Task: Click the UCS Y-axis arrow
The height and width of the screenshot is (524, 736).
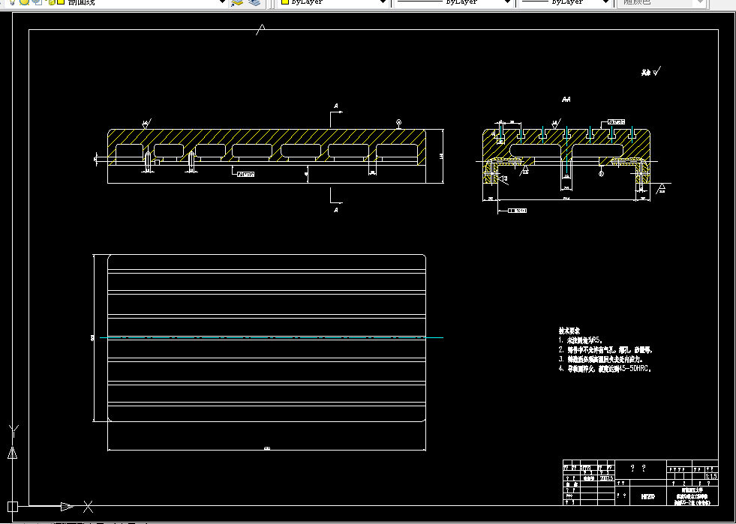Action: pyautogui.click(x=13, y=453)
